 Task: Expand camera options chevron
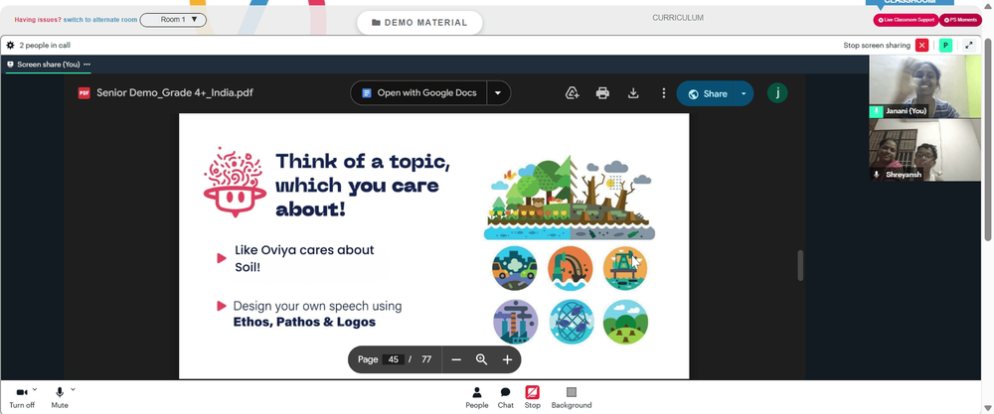[x=35, y=389]
